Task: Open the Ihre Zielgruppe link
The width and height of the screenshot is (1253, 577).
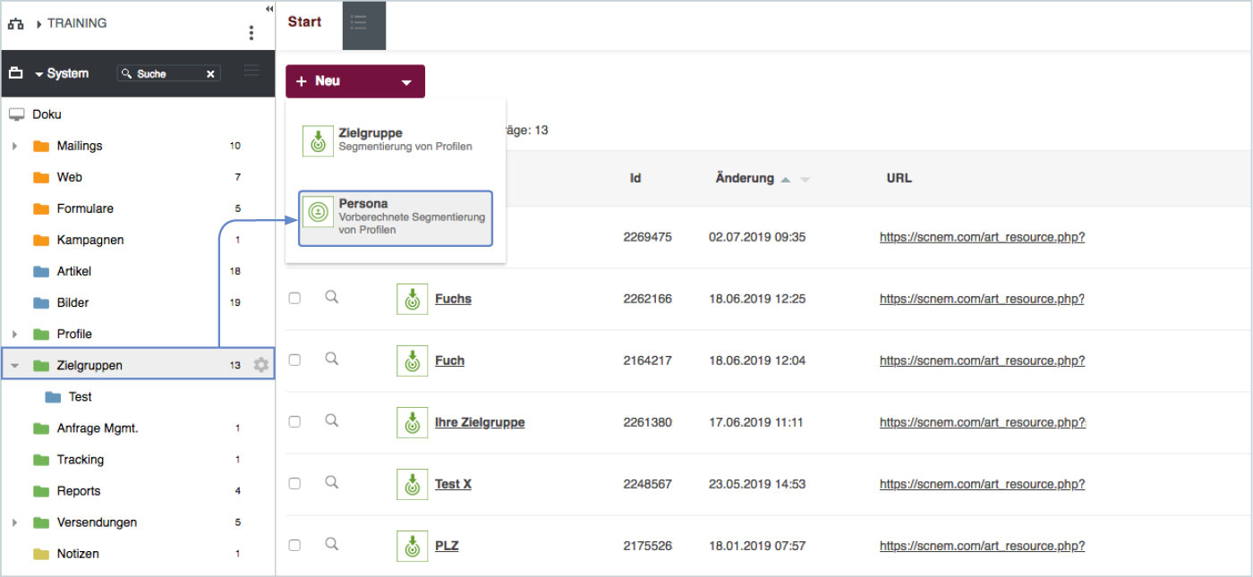Action: (479, 422)
